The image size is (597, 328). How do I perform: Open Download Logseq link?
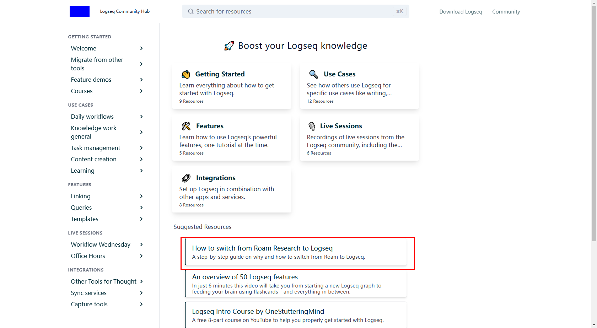click(x=461, y=12)
